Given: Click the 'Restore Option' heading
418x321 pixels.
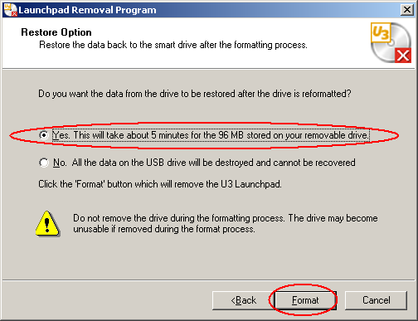Looking at the screenshot, I should pyautogui.click(x=56, y=32).
